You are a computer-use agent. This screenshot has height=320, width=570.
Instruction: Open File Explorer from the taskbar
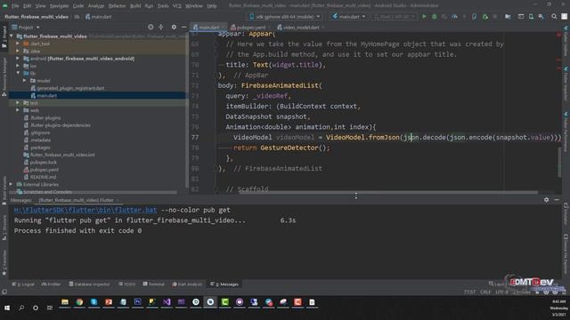[x=65, y=302]
